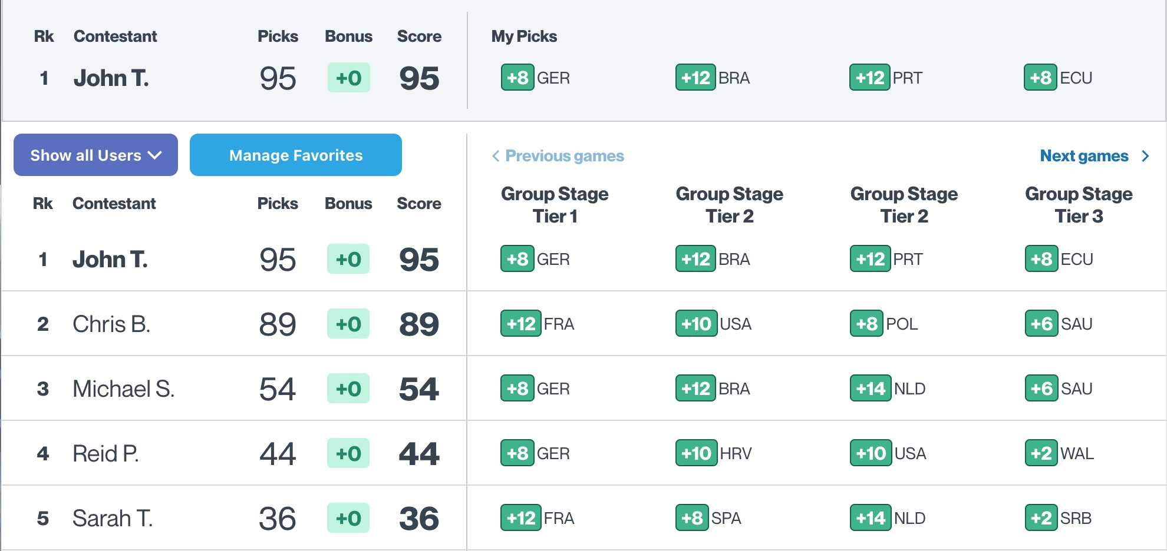Image resolution: width=1167 pixels, height=551 pixels.
Task: Click the Manage Favorites button
Action: (296, 155)
